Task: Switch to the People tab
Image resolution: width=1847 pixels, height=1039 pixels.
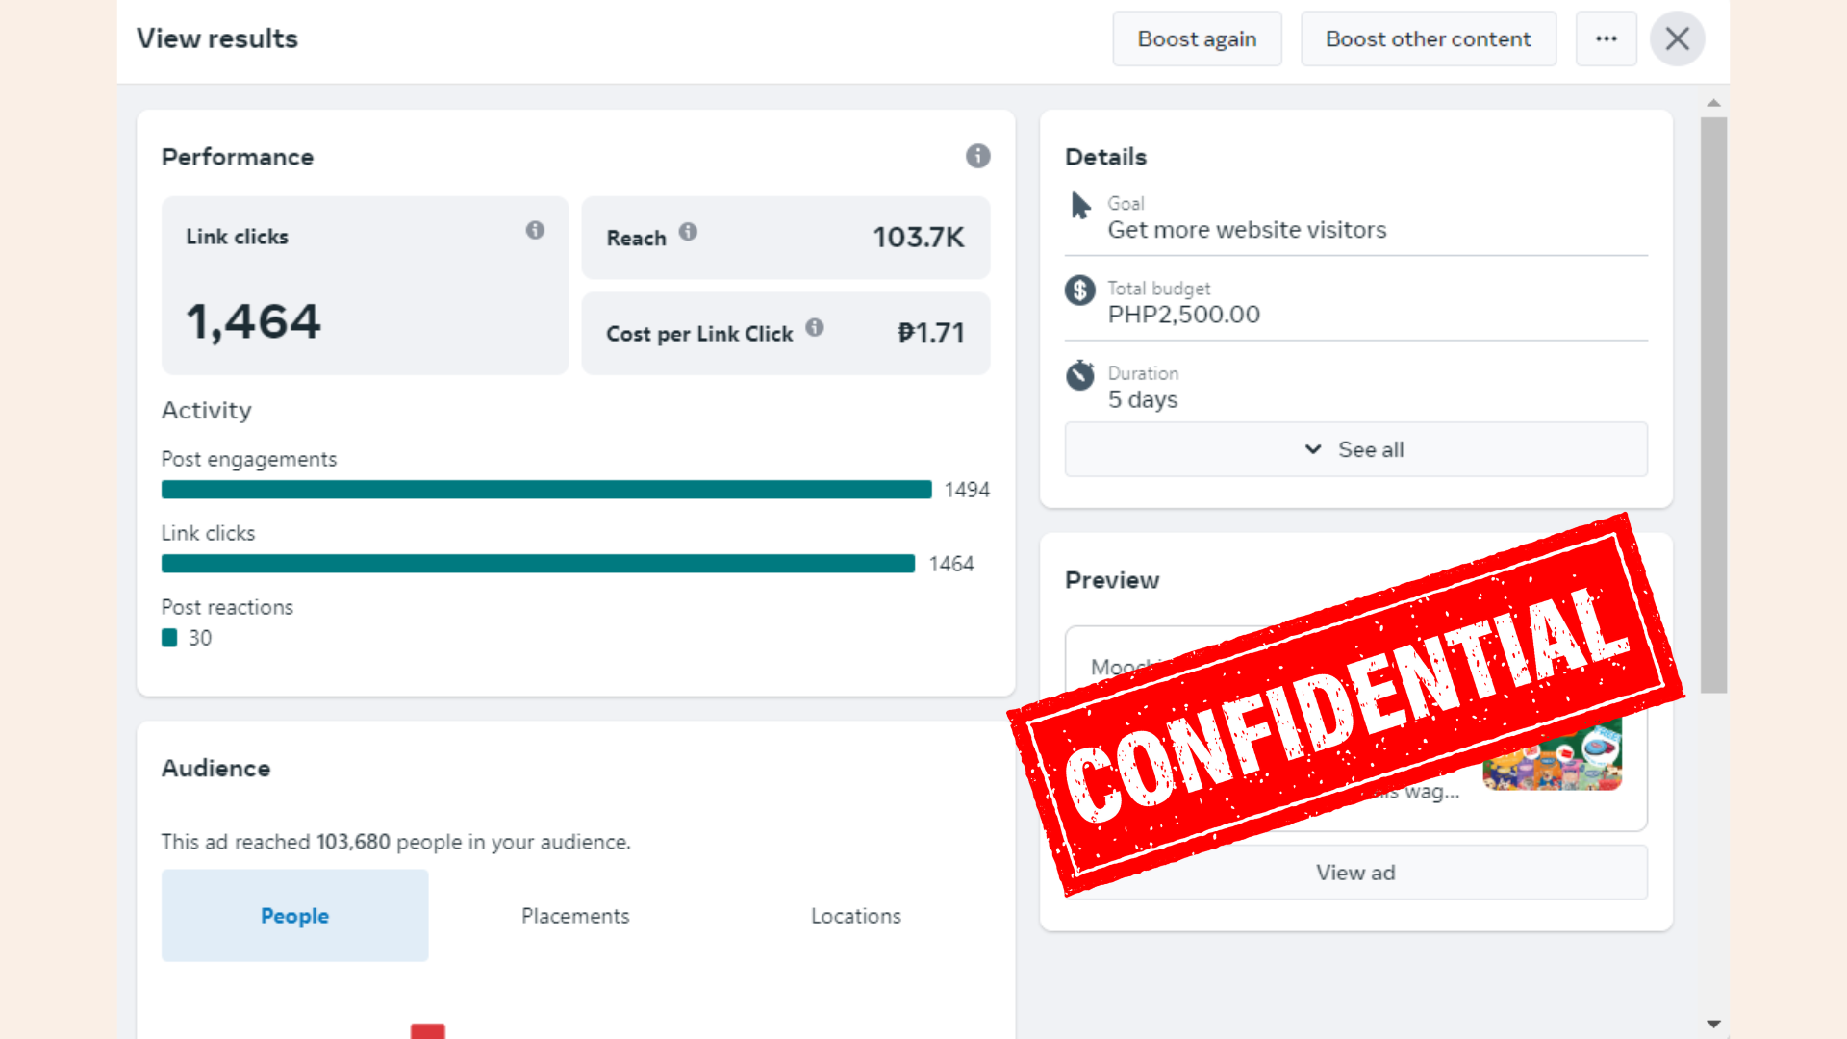Action: pyautogui.click(x=294, y=916)
